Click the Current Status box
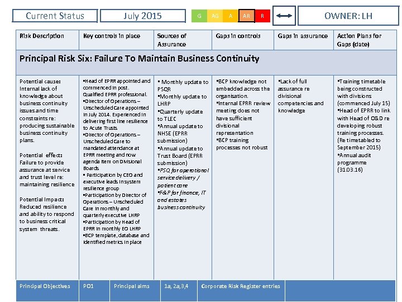This screenshot has width=402, height=302. point(55,16)
